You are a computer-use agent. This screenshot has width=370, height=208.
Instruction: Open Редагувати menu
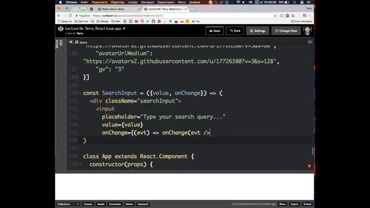(x=99, y=2)
